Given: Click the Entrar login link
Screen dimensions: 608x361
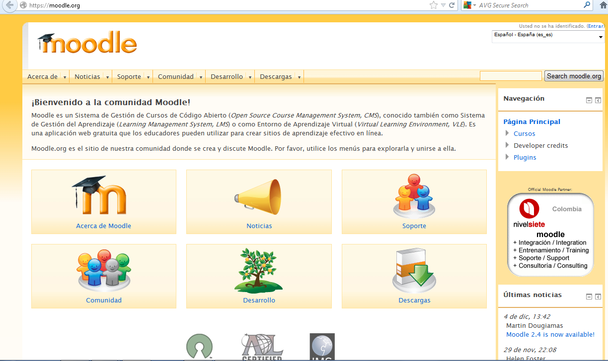Looking at the screenshot, I should point(596,26).
